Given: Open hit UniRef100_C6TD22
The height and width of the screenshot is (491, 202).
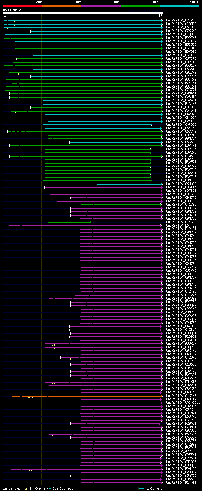Looking at the screenshot, I should (181, 27).
